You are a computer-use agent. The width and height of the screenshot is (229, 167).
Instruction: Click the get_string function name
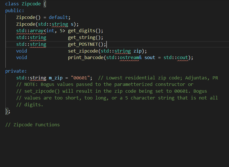tap(82, 38)
